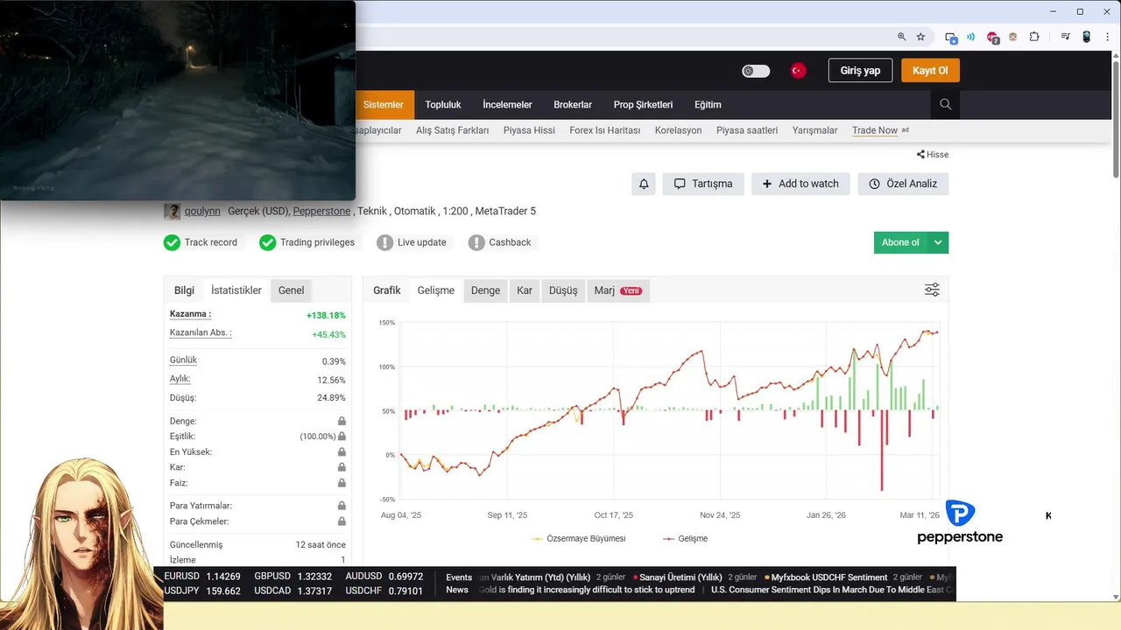
Task: Go to Piyasa Hissi submenu link
Action: 529,130
